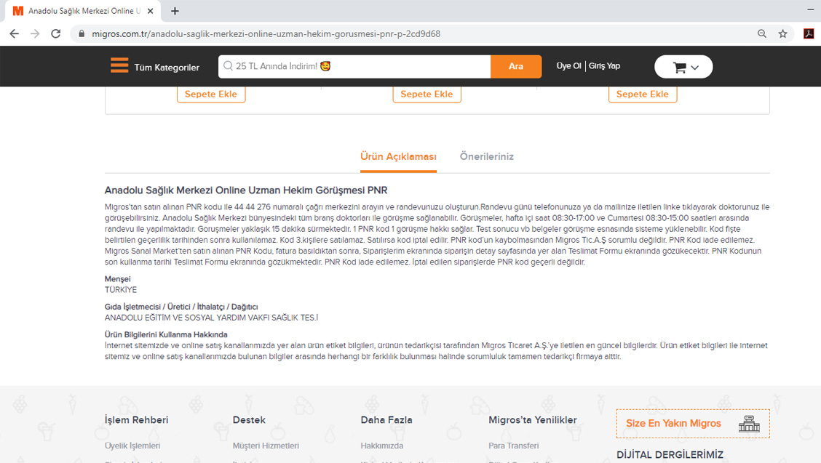Click the last Sepete Ekle button
821x463 pixels.
click(x=643, y=94)
